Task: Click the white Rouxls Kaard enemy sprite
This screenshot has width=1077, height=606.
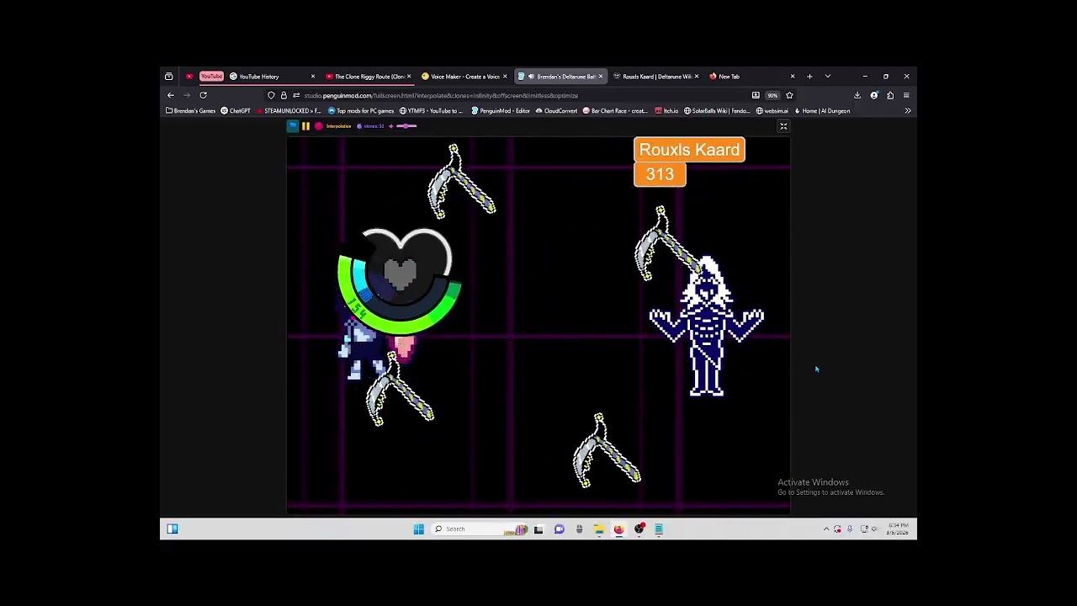Action: point(707,327)
